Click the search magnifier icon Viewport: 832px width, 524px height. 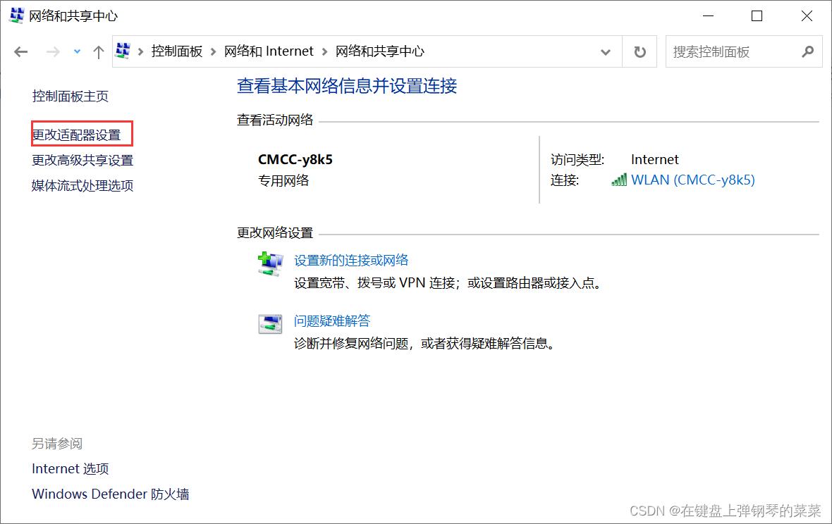pyautogui.click(x=808, y=51)
